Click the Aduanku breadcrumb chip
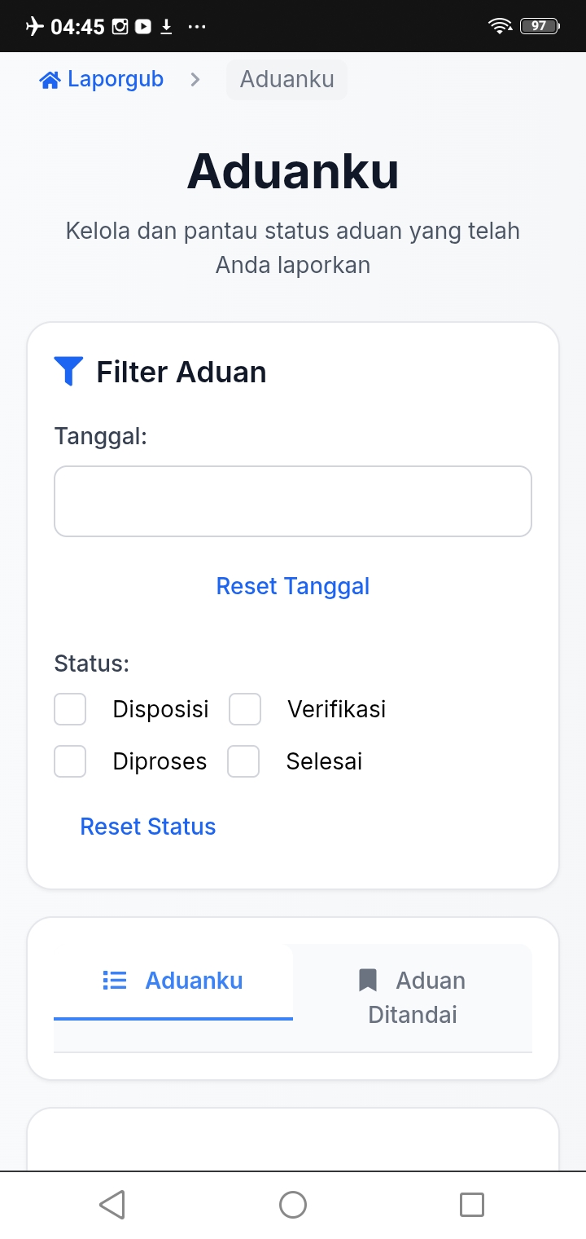 click(x=286, y=80)
